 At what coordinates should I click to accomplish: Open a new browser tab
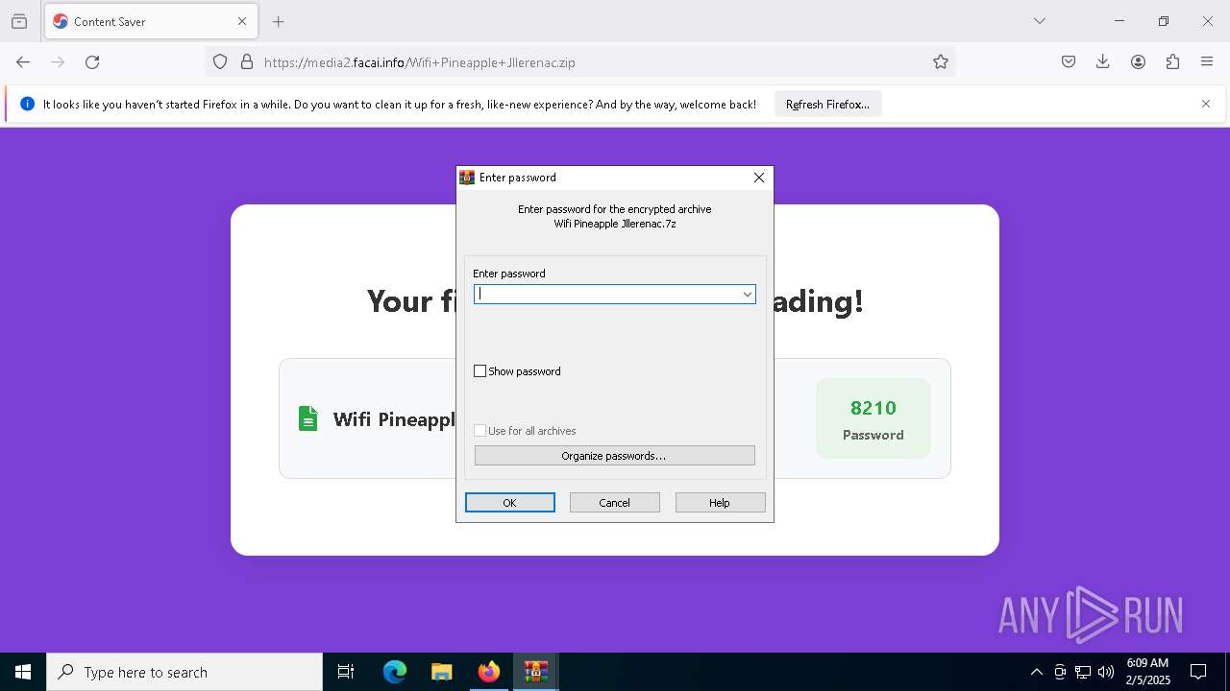(279, 21)
